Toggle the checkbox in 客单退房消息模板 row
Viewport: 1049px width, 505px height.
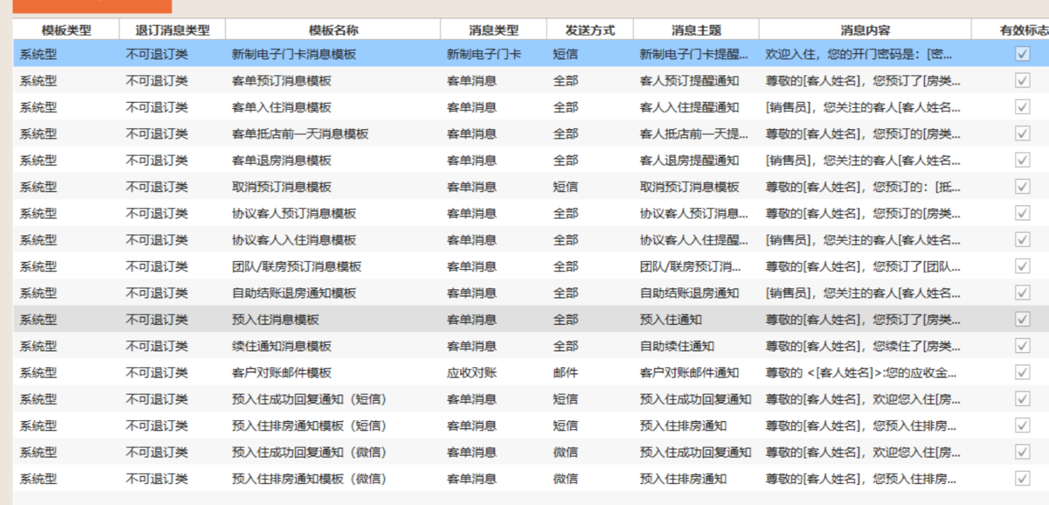(x=1022, y=160)
